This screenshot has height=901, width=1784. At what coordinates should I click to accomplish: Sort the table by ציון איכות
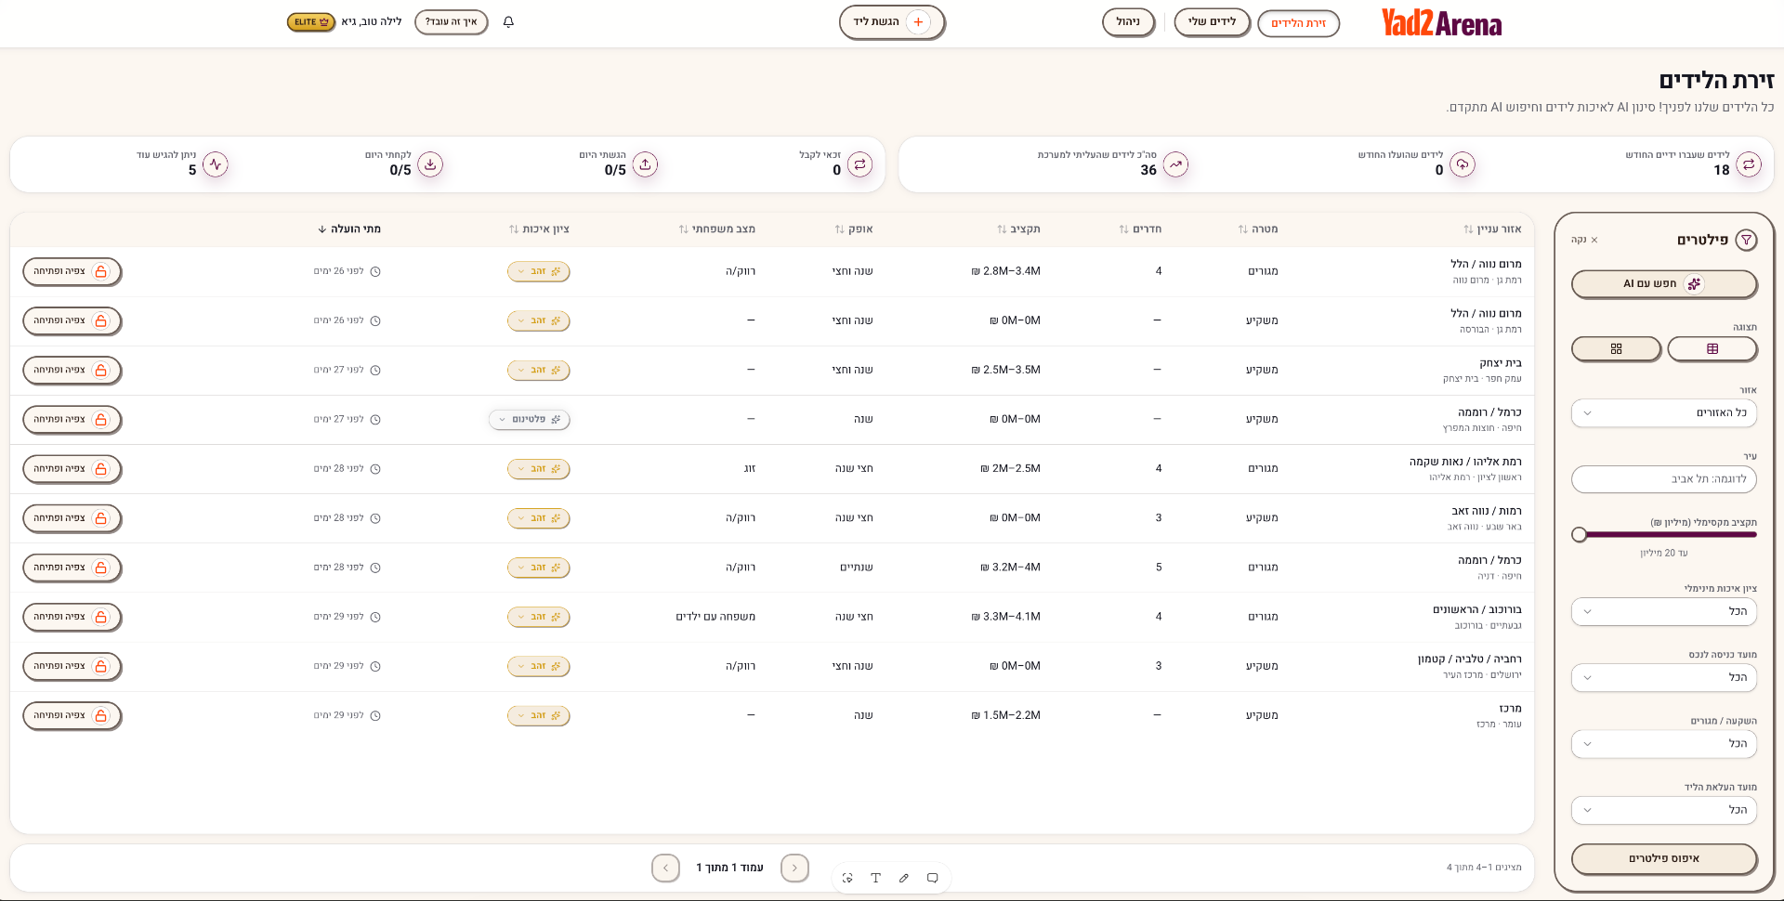[539, 229]
